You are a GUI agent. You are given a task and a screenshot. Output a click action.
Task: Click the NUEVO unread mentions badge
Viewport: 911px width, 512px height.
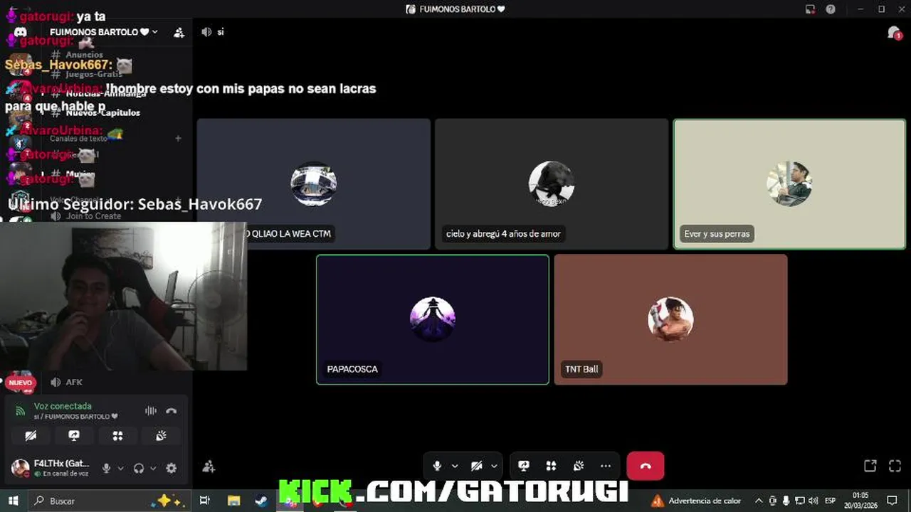tap(21, 383)
